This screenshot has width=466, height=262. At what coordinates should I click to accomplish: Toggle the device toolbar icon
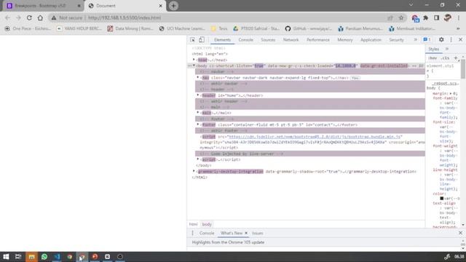click(x=202, y=40)
